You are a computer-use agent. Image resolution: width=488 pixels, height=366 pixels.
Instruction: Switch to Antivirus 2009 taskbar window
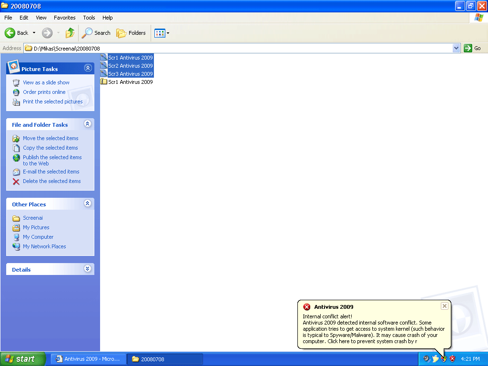click(89, 359)
